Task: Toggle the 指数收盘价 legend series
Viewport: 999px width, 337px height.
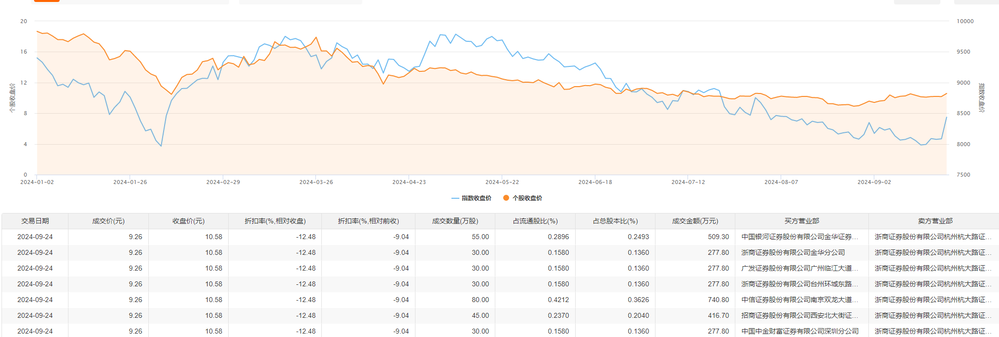Action: (x=472, y=198)
